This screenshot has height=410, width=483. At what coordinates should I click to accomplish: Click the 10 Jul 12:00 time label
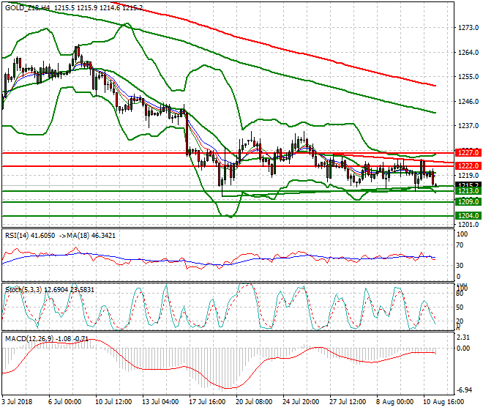(113, 402)
